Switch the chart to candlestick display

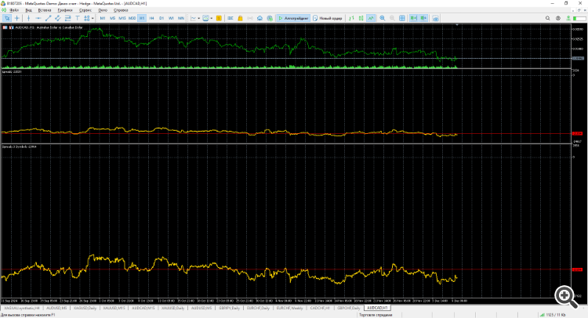361,18
